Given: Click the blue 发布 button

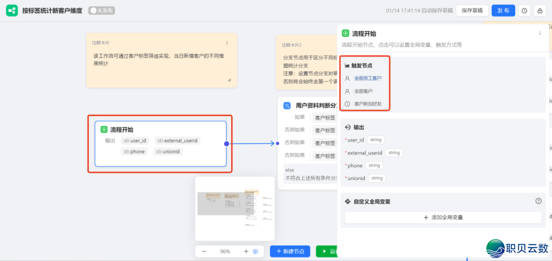Looking at the screenshot, I should pos(503,11).
